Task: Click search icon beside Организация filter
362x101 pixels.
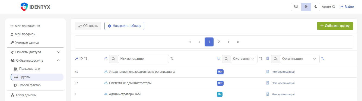Action: 275,59
